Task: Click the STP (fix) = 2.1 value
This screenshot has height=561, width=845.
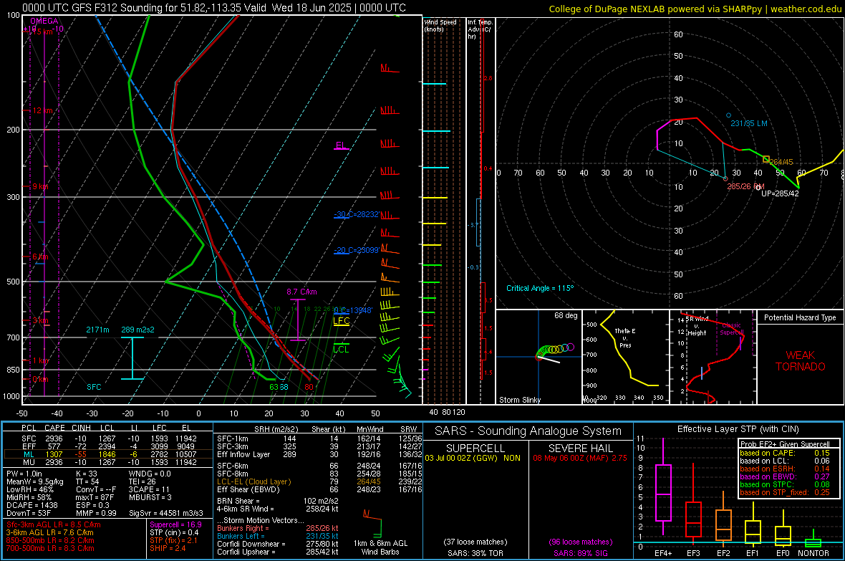Action: pyautogui.click(x=173, y=540)
